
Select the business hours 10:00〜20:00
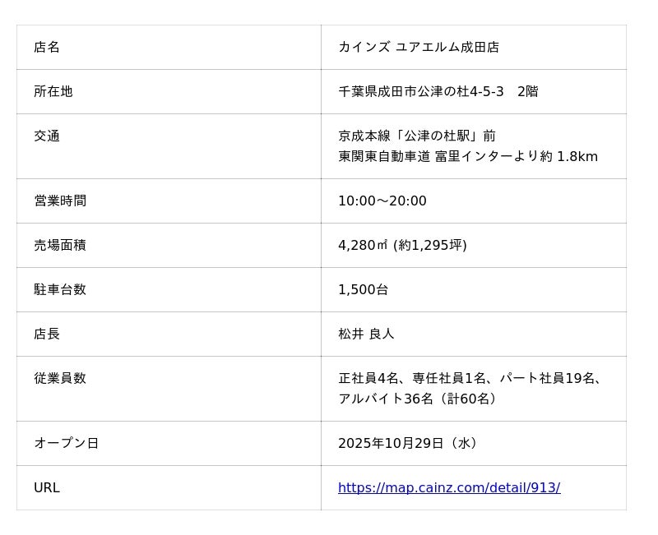point(382,201)
